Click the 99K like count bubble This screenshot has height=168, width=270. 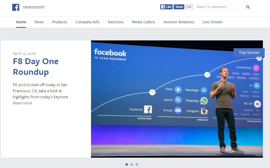point(189,7)
